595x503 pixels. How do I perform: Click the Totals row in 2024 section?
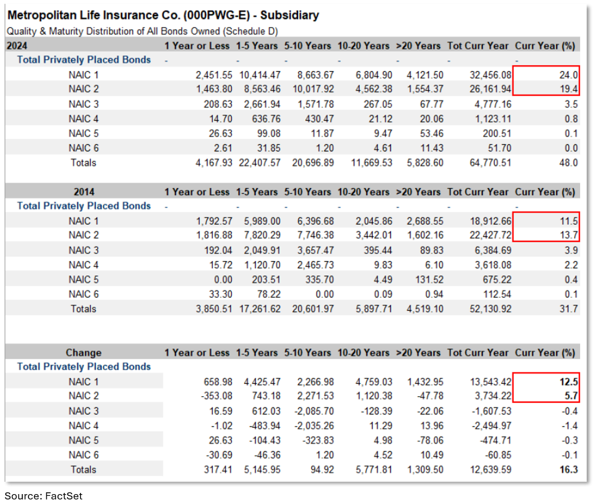(x=83, y=163)
